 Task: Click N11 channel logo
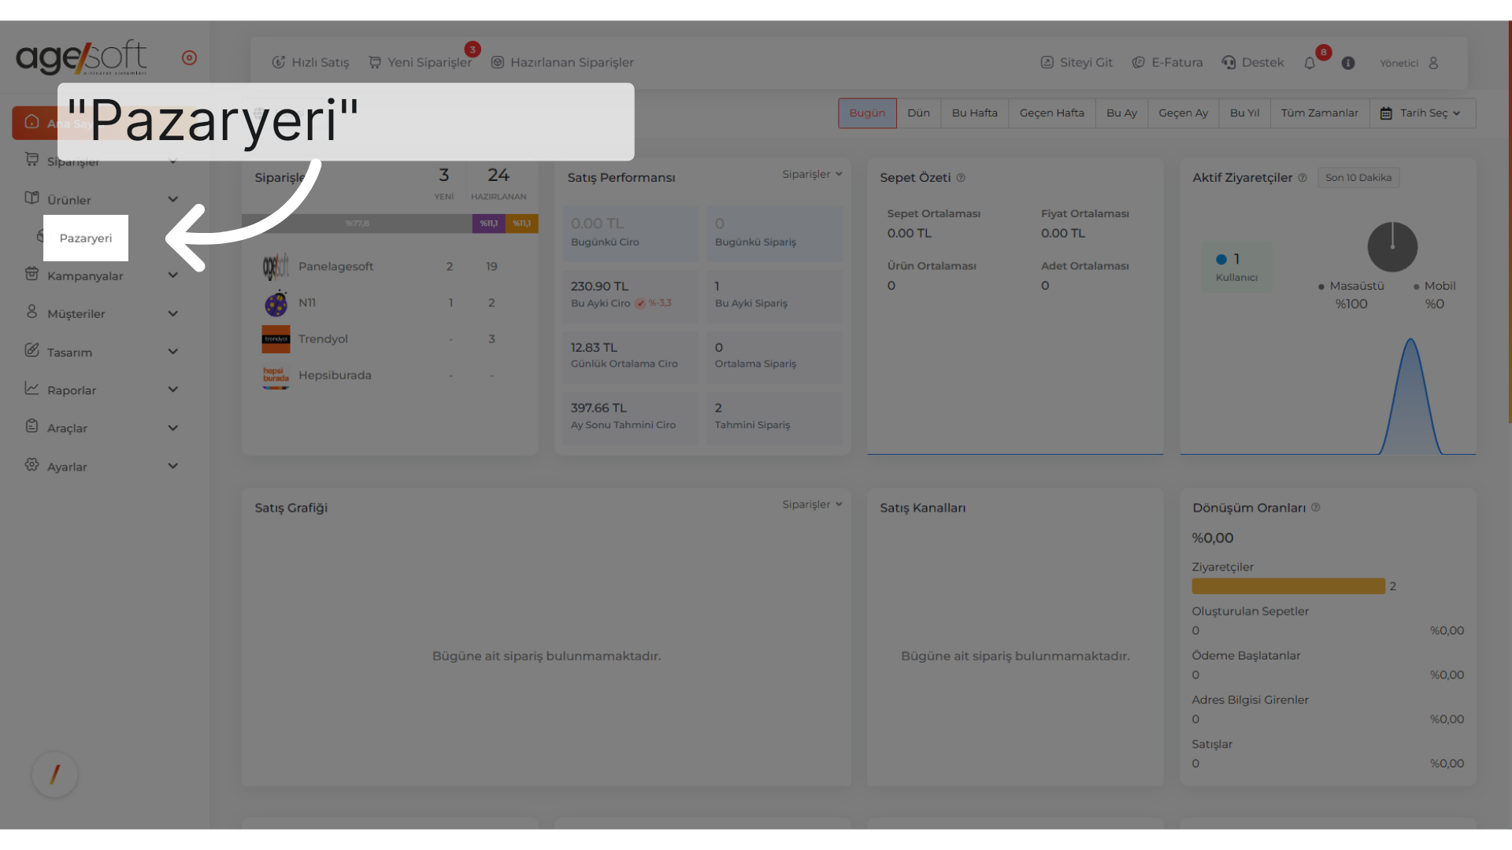(x=276, y=303)
